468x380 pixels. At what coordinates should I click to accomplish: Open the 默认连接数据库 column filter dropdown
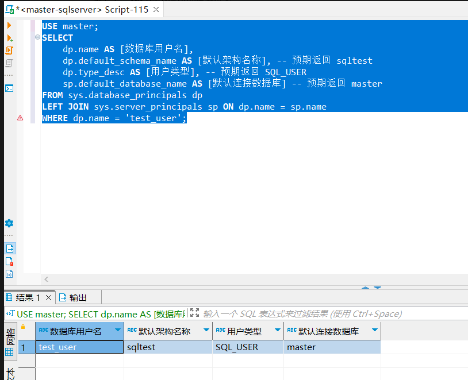click(x=375, y=330)
